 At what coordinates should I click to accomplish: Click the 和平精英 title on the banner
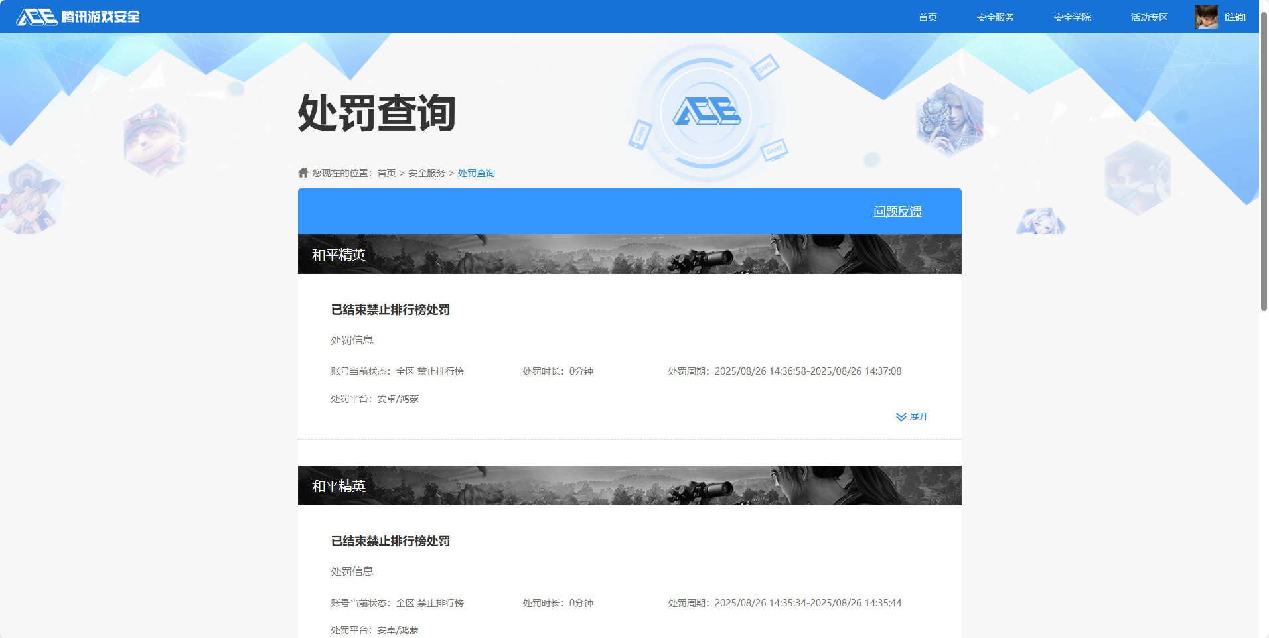pos(338,254)
